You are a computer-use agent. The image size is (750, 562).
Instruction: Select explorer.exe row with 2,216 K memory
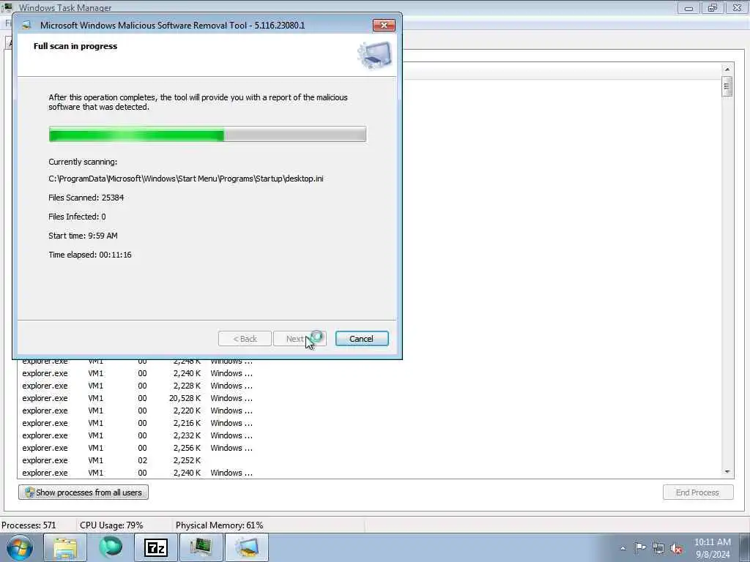(x=137, y=423)
